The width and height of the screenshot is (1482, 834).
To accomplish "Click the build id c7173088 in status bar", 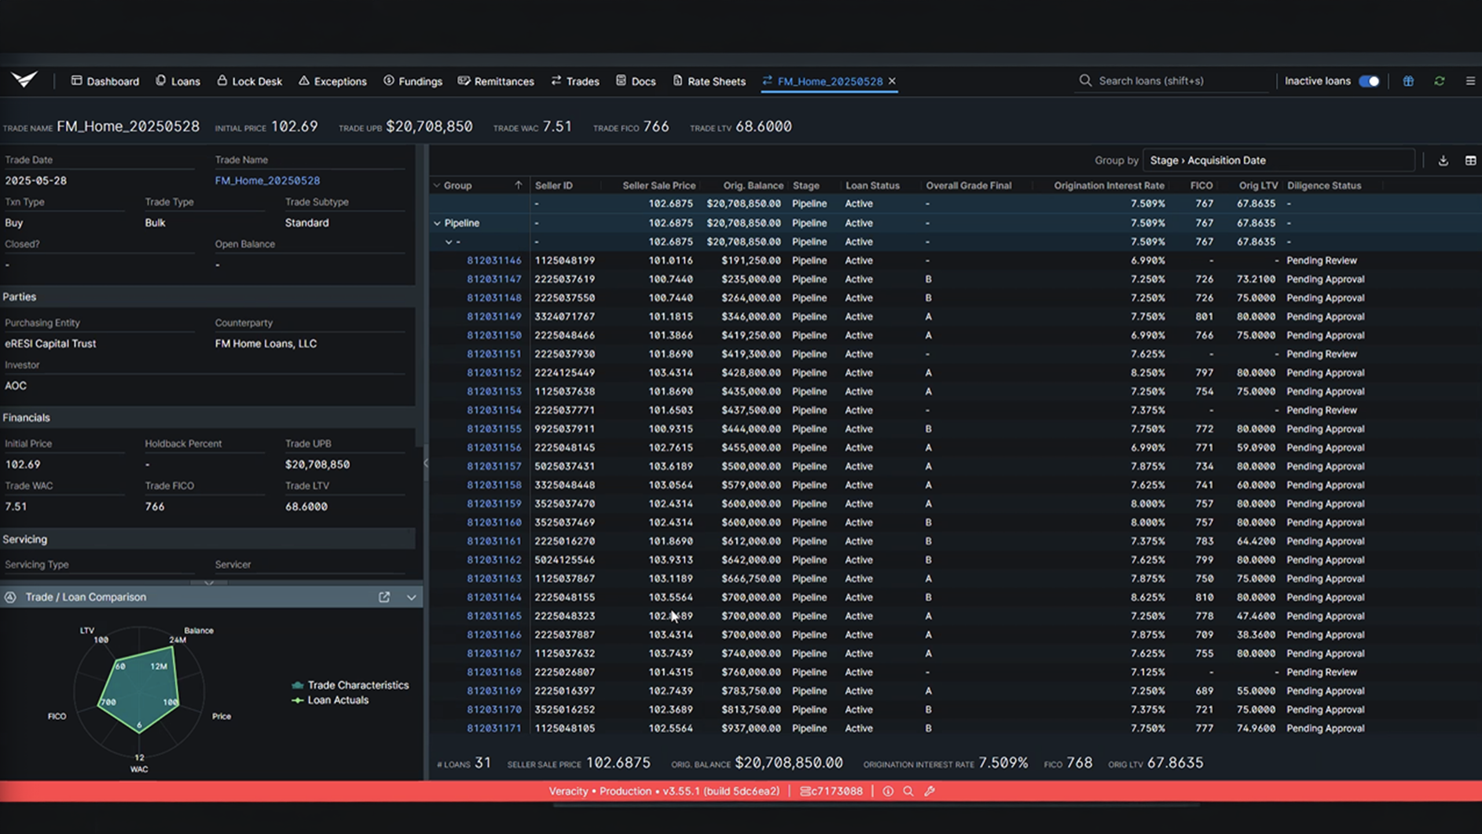I will click(831, 791).
